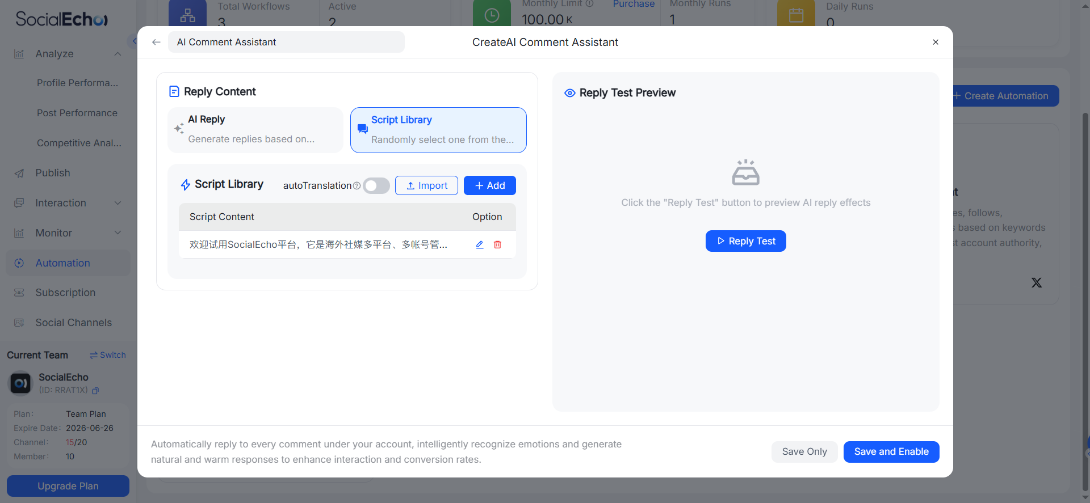
Task: Collapse the sidebar with the edge arrow
Action: pyautogui.click(x=133, y=41)
